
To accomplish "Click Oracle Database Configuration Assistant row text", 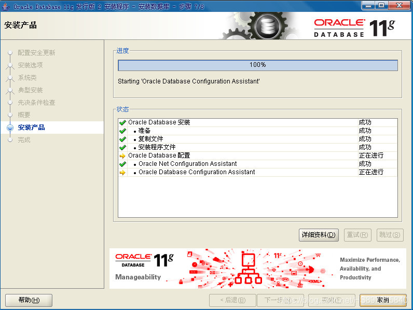I will point(197,172).
